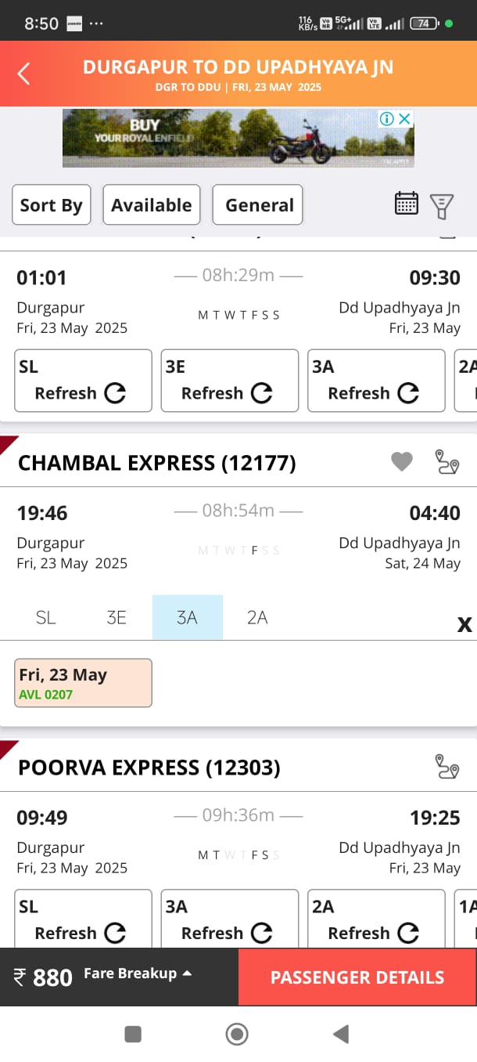Open the Sort By options
Screen dimensions: 477x1062
[51, 205]
